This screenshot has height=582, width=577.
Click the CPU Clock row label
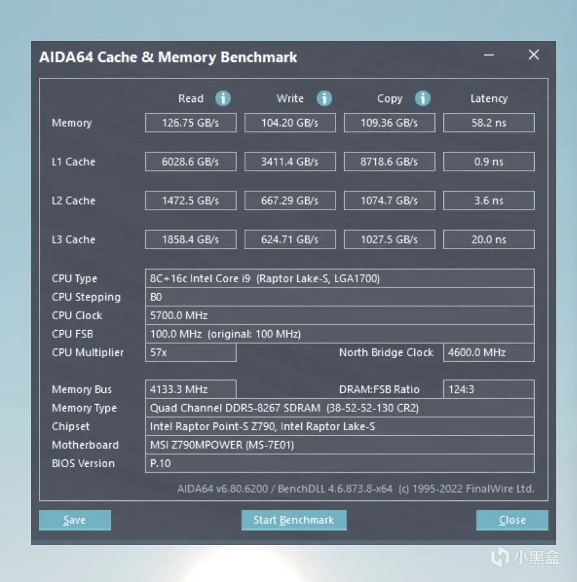77,315
